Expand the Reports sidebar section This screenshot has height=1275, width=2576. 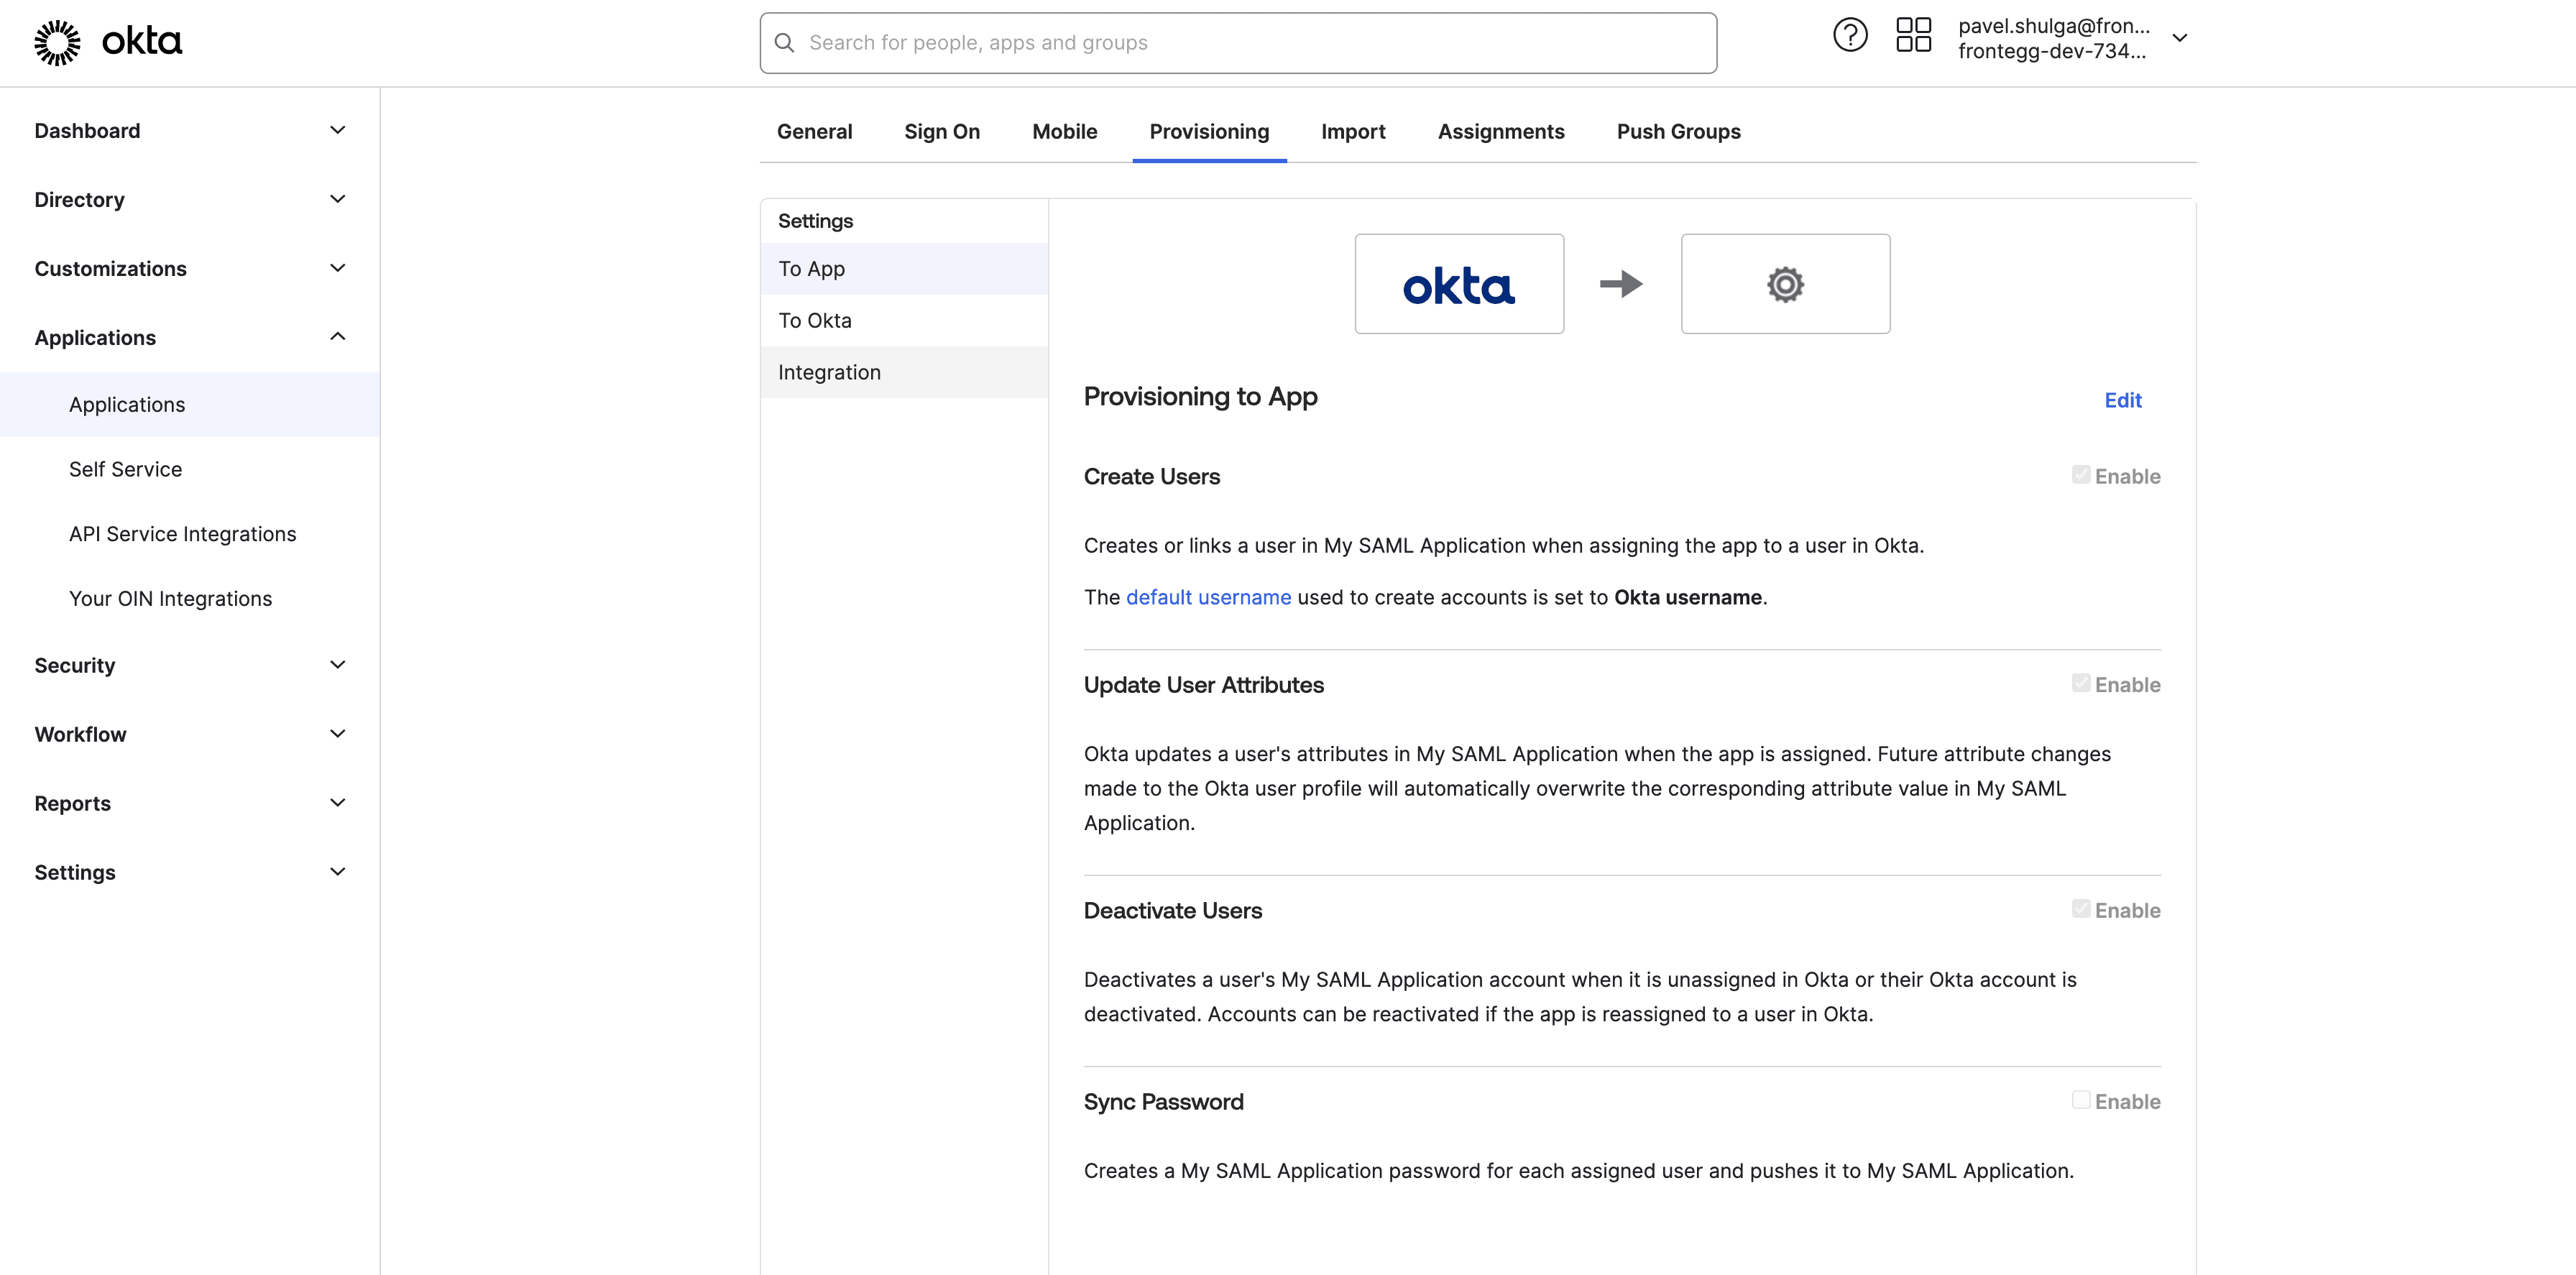point(190,804)
